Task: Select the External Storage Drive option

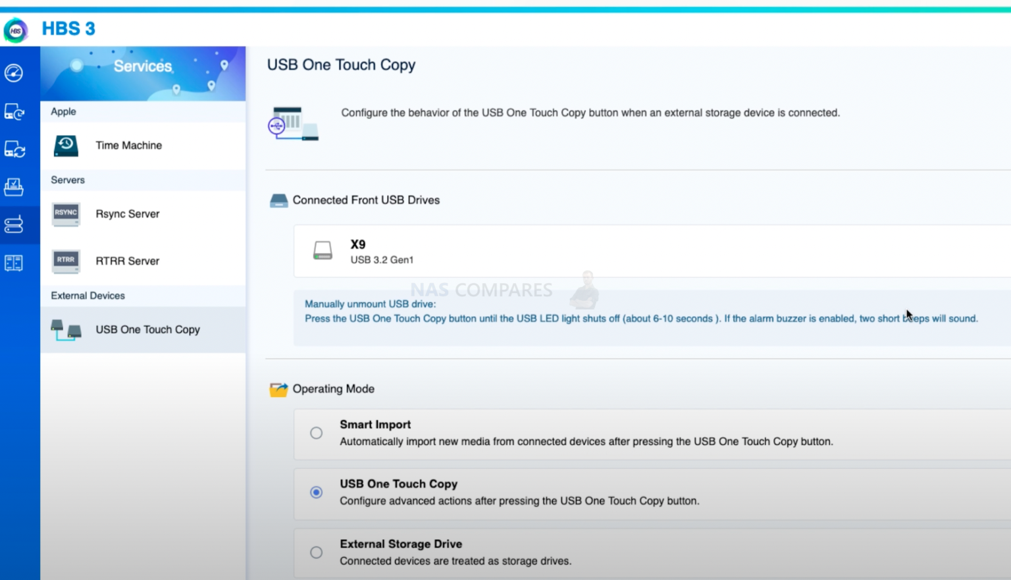Action: [316, 552]
